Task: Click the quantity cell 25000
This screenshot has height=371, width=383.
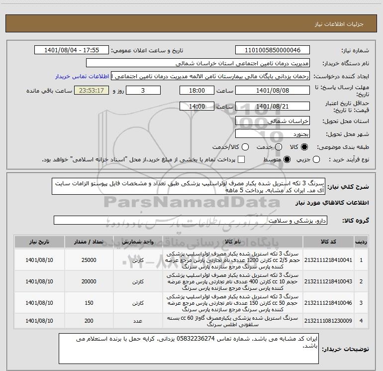Action: (89, 260)
